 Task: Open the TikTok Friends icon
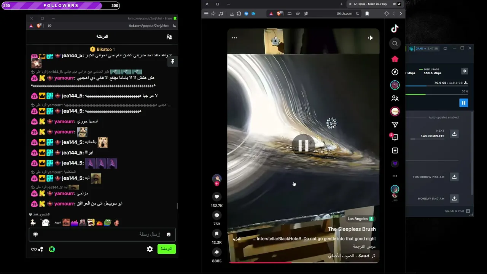coord(395,98)
